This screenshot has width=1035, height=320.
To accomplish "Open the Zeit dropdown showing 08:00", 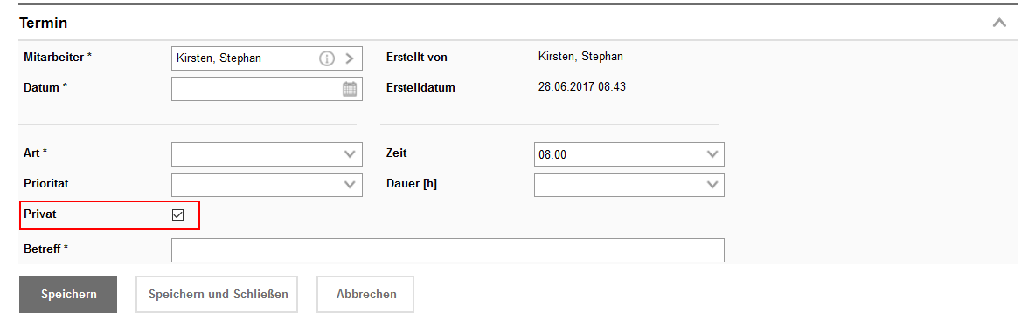I will coord(629,154).
